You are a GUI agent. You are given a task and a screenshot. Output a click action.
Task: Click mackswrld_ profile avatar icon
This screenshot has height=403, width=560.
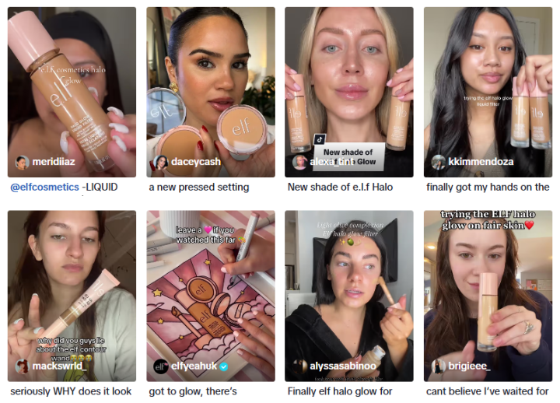point(22,366)
